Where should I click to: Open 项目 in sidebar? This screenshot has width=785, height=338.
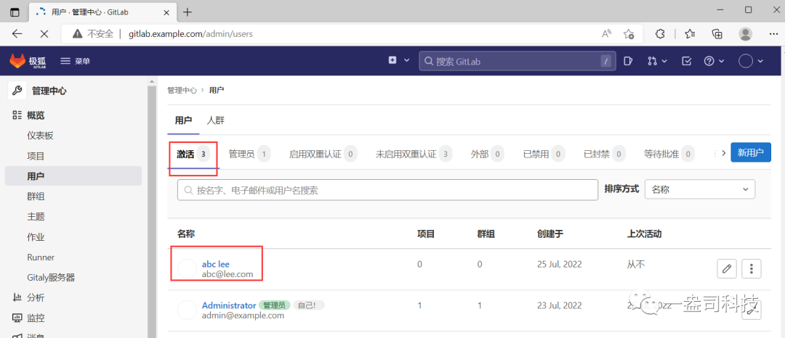[36, 156]
